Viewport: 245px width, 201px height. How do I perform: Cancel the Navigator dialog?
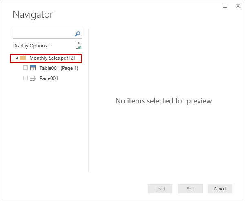click(220, 189)
